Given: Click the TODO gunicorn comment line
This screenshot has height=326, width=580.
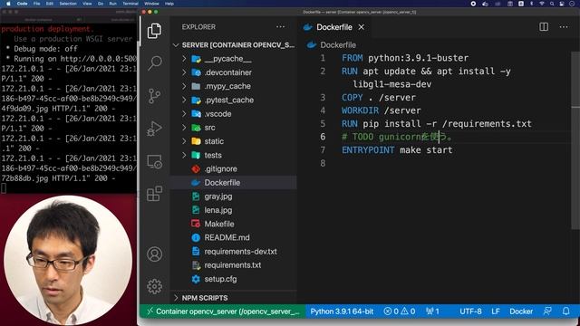Looking at the screenshot, I should pyautogui.click(x=397, y=137).
